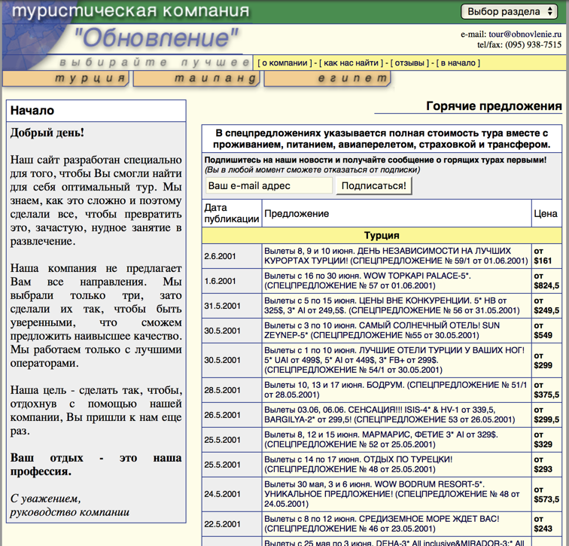Viewport: 569px width, 546px height.
Task: Open the ОТДЫХ ПО ТУРЕЦКИ offer
Action: point(358,465)
